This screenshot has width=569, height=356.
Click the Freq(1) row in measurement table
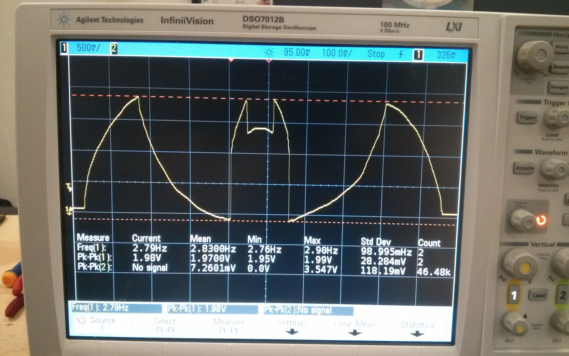92,248
